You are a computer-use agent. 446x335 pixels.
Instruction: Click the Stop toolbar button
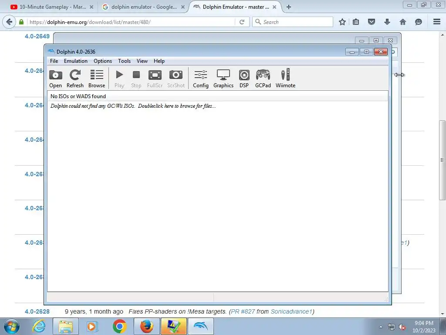click(136, 79)
